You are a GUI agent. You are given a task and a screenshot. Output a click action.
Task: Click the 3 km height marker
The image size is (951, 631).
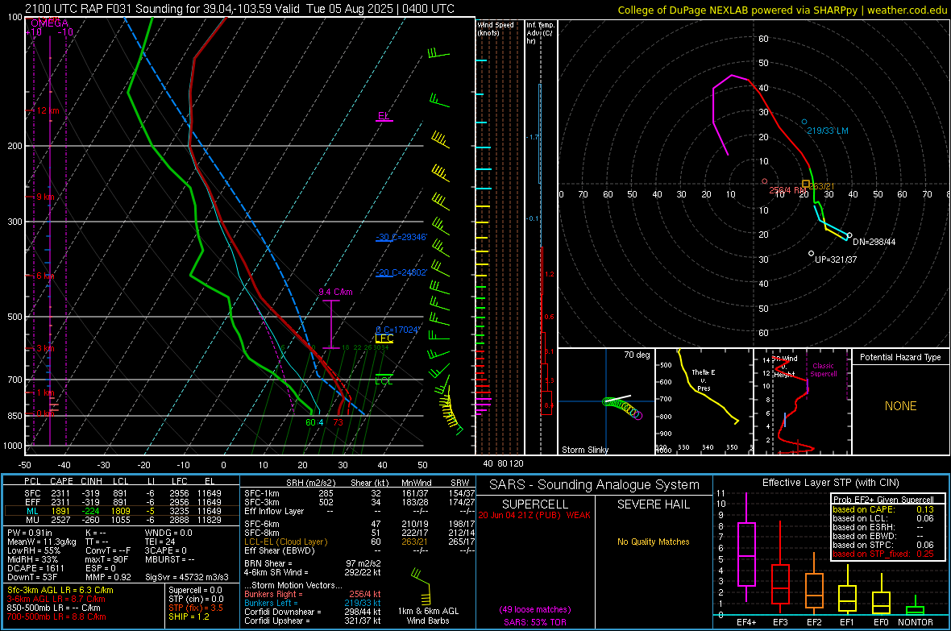44,348
